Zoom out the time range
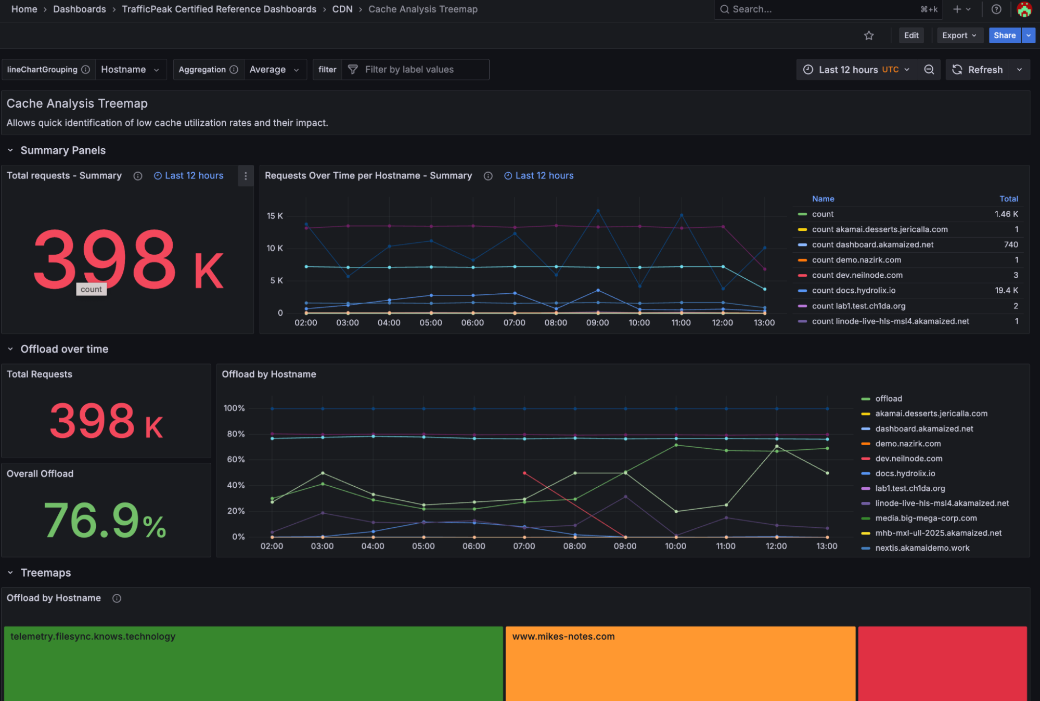Image resolution: width=1040 pixels, height=701 pixels. 929,69
